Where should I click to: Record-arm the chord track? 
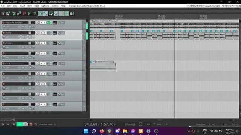point(3,33)
